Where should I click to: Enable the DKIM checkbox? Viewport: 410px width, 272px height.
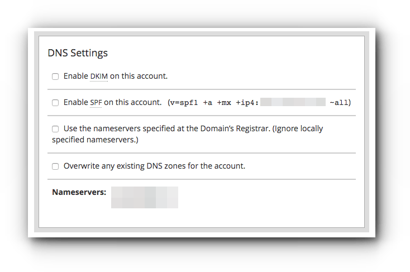pyautogui.click(x=55, y=77)
